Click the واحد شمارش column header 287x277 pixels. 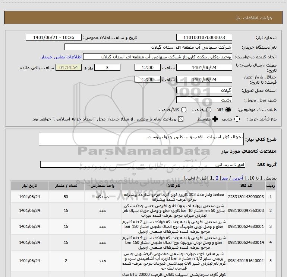pyautogui.click(x=102, y=186)
